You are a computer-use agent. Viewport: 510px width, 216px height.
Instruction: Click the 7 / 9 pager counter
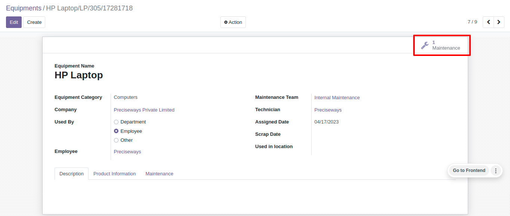[x=472, y=22]
